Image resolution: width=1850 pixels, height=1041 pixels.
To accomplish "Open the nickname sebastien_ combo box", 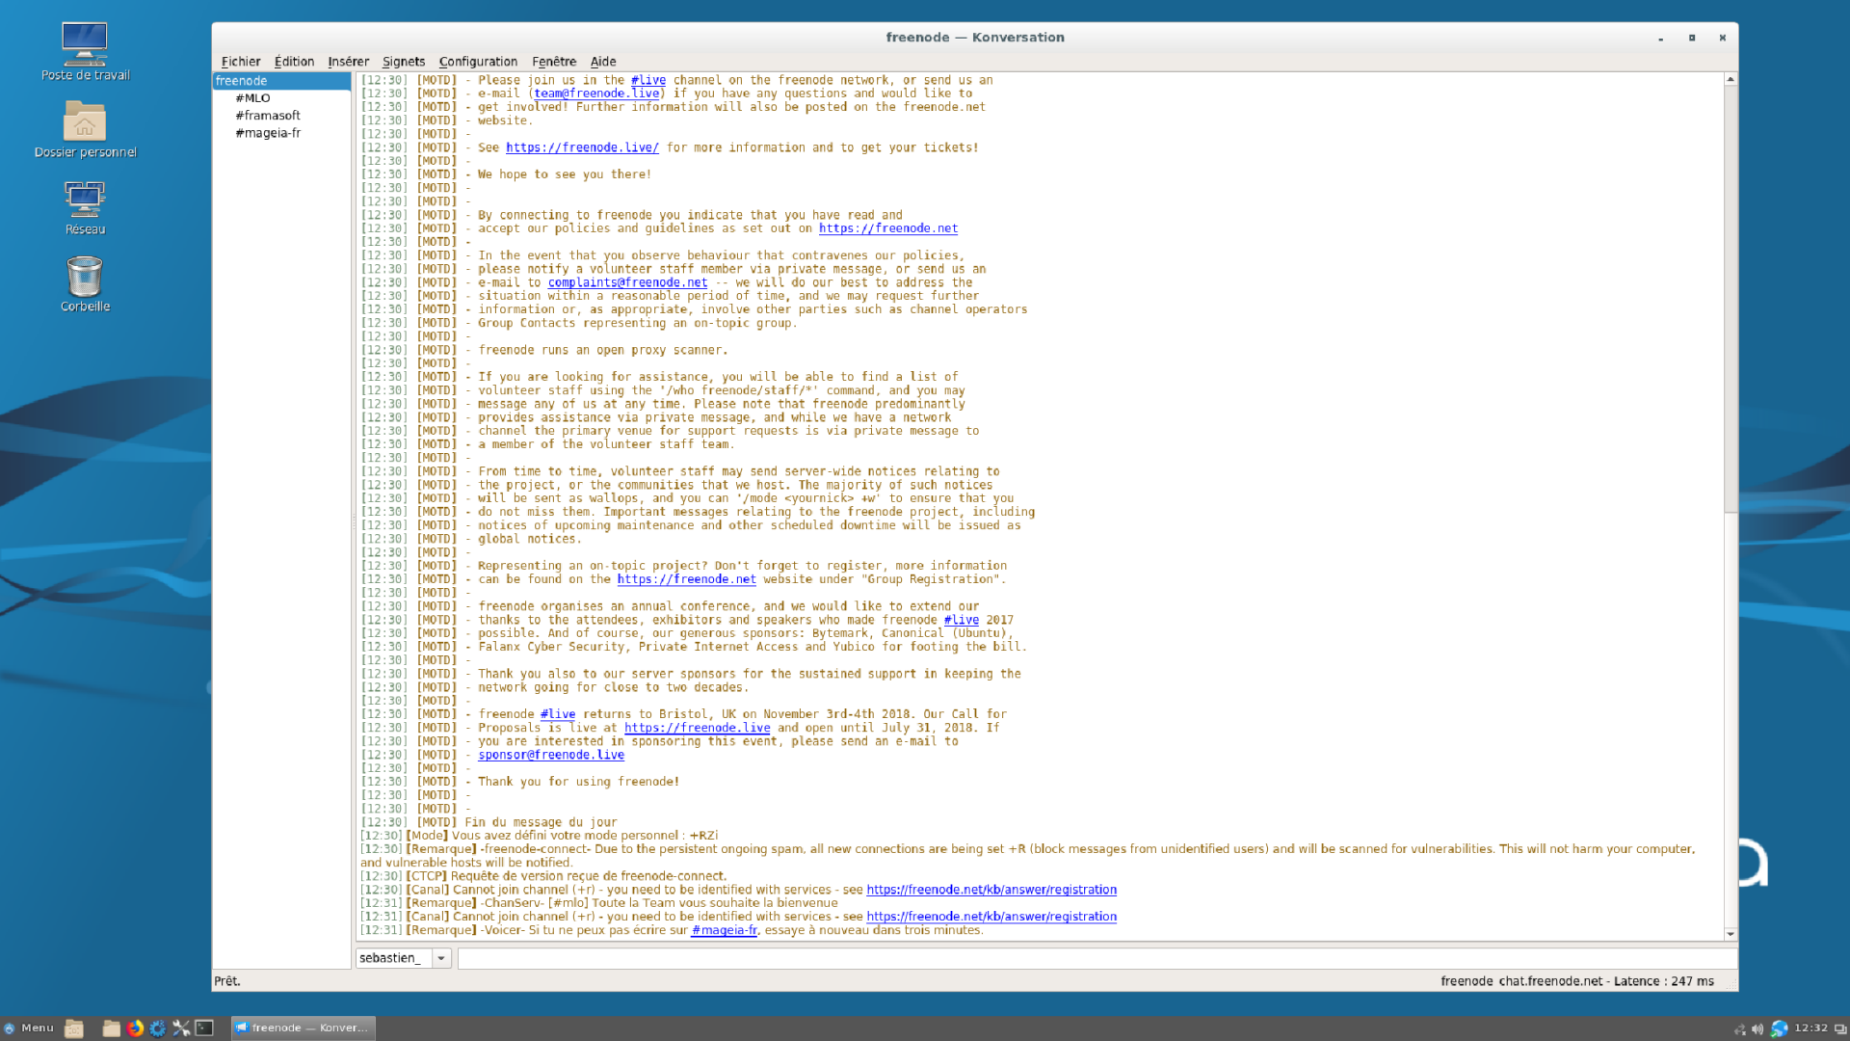I will [403, 958].
